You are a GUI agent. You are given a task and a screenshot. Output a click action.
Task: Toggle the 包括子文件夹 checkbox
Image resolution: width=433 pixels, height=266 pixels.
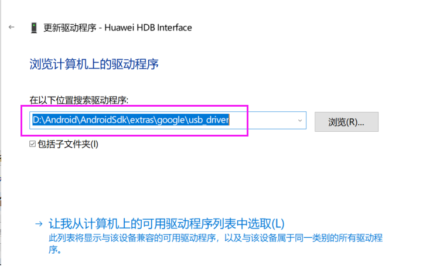coord(33,144)
